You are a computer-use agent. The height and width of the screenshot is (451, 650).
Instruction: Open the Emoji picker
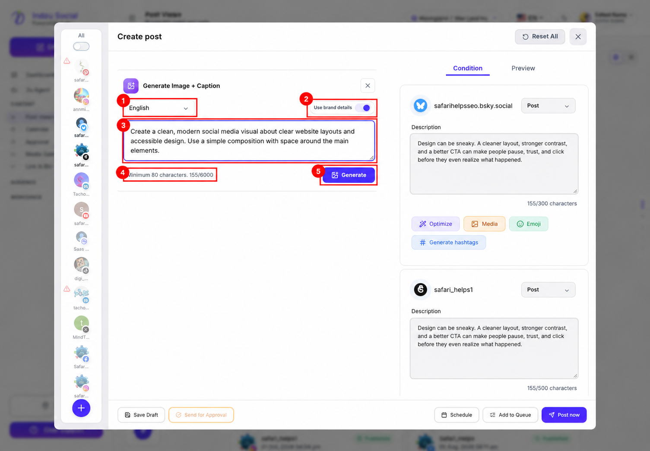529,224
